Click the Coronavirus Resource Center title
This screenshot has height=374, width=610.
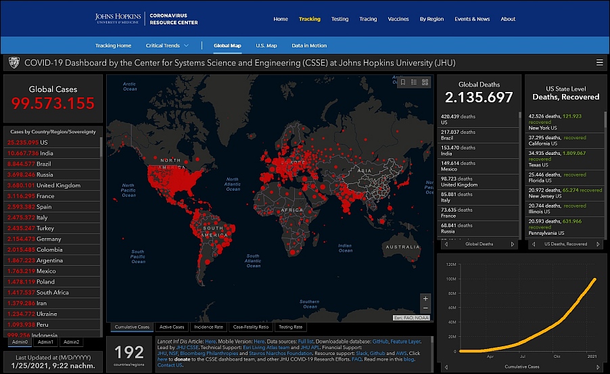[x=174, y=19]
